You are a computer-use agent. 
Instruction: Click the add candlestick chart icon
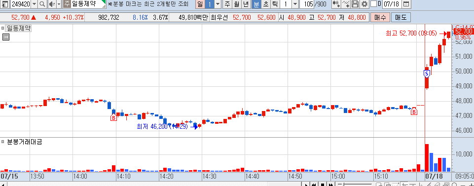coord(336,4)
